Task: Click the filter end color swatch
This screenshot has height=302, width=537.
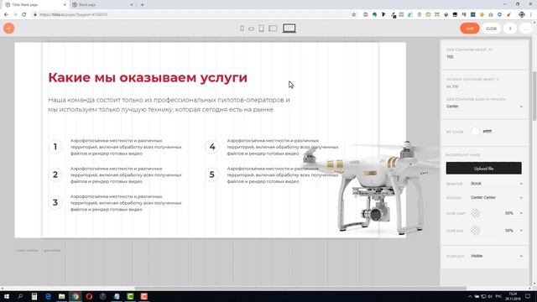Action: (475, 231)
